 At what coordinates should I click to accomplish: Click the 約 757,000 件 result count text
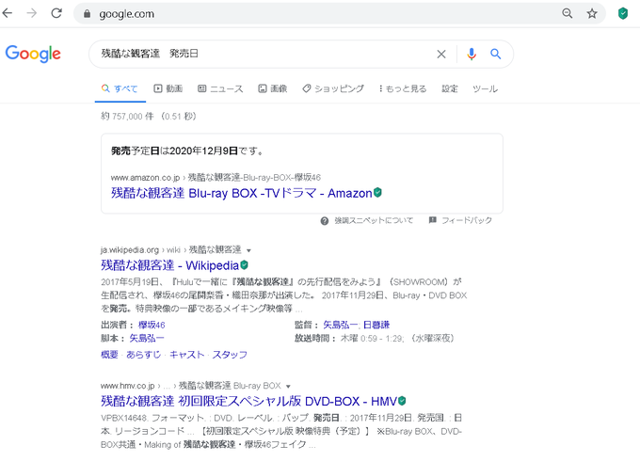127,117
